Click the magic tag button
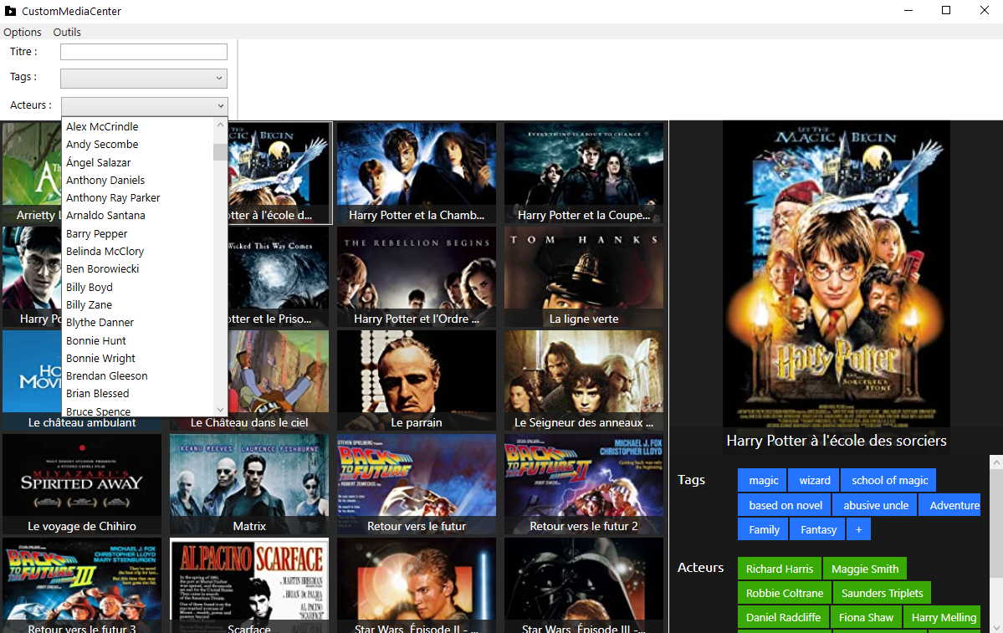This screenshot has height=633, width=1003. (x=764, y=480)
